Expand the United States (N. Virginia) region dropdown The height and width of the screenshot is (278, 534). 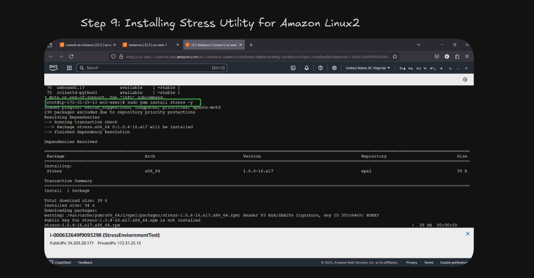pos(368,68)
